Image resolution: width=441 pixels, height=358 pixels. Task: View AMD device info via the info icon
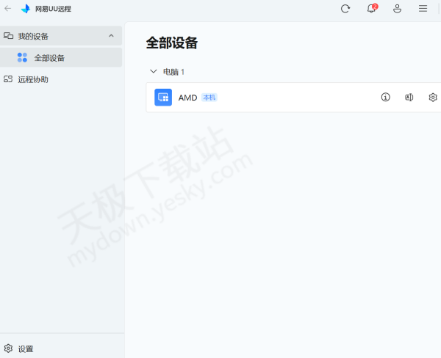(x=385, y=98)
